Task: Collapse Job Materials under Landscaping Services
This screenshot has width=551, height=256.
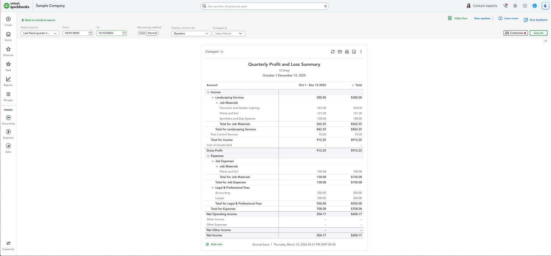Action: (x=217, y=103)
